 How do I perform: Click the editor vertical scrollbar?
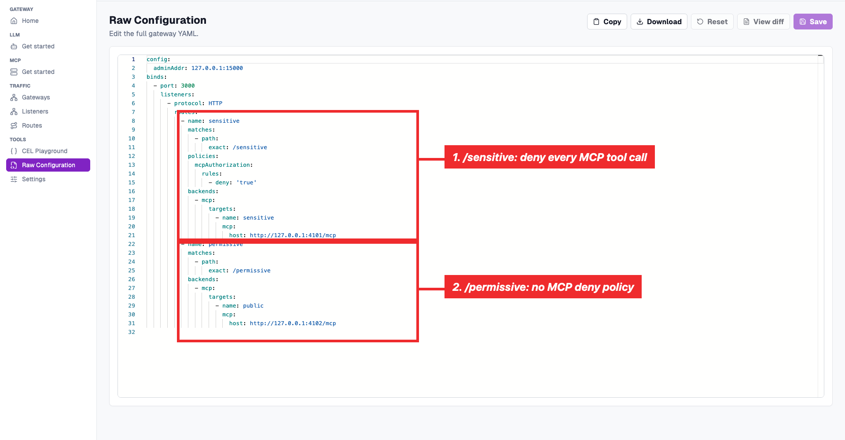point(820,226)
